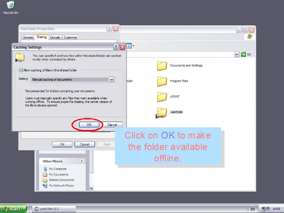Image resolution: width=284 pixels, height=213 pixels.
Task: Open the Recycle Bin on the desktop
Action: (10, 5)
